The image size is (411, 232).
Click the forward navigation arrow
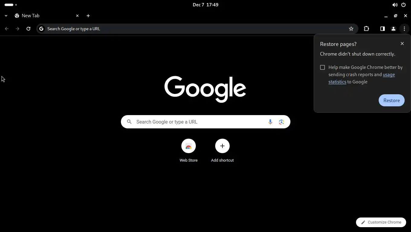pos(18,29)
